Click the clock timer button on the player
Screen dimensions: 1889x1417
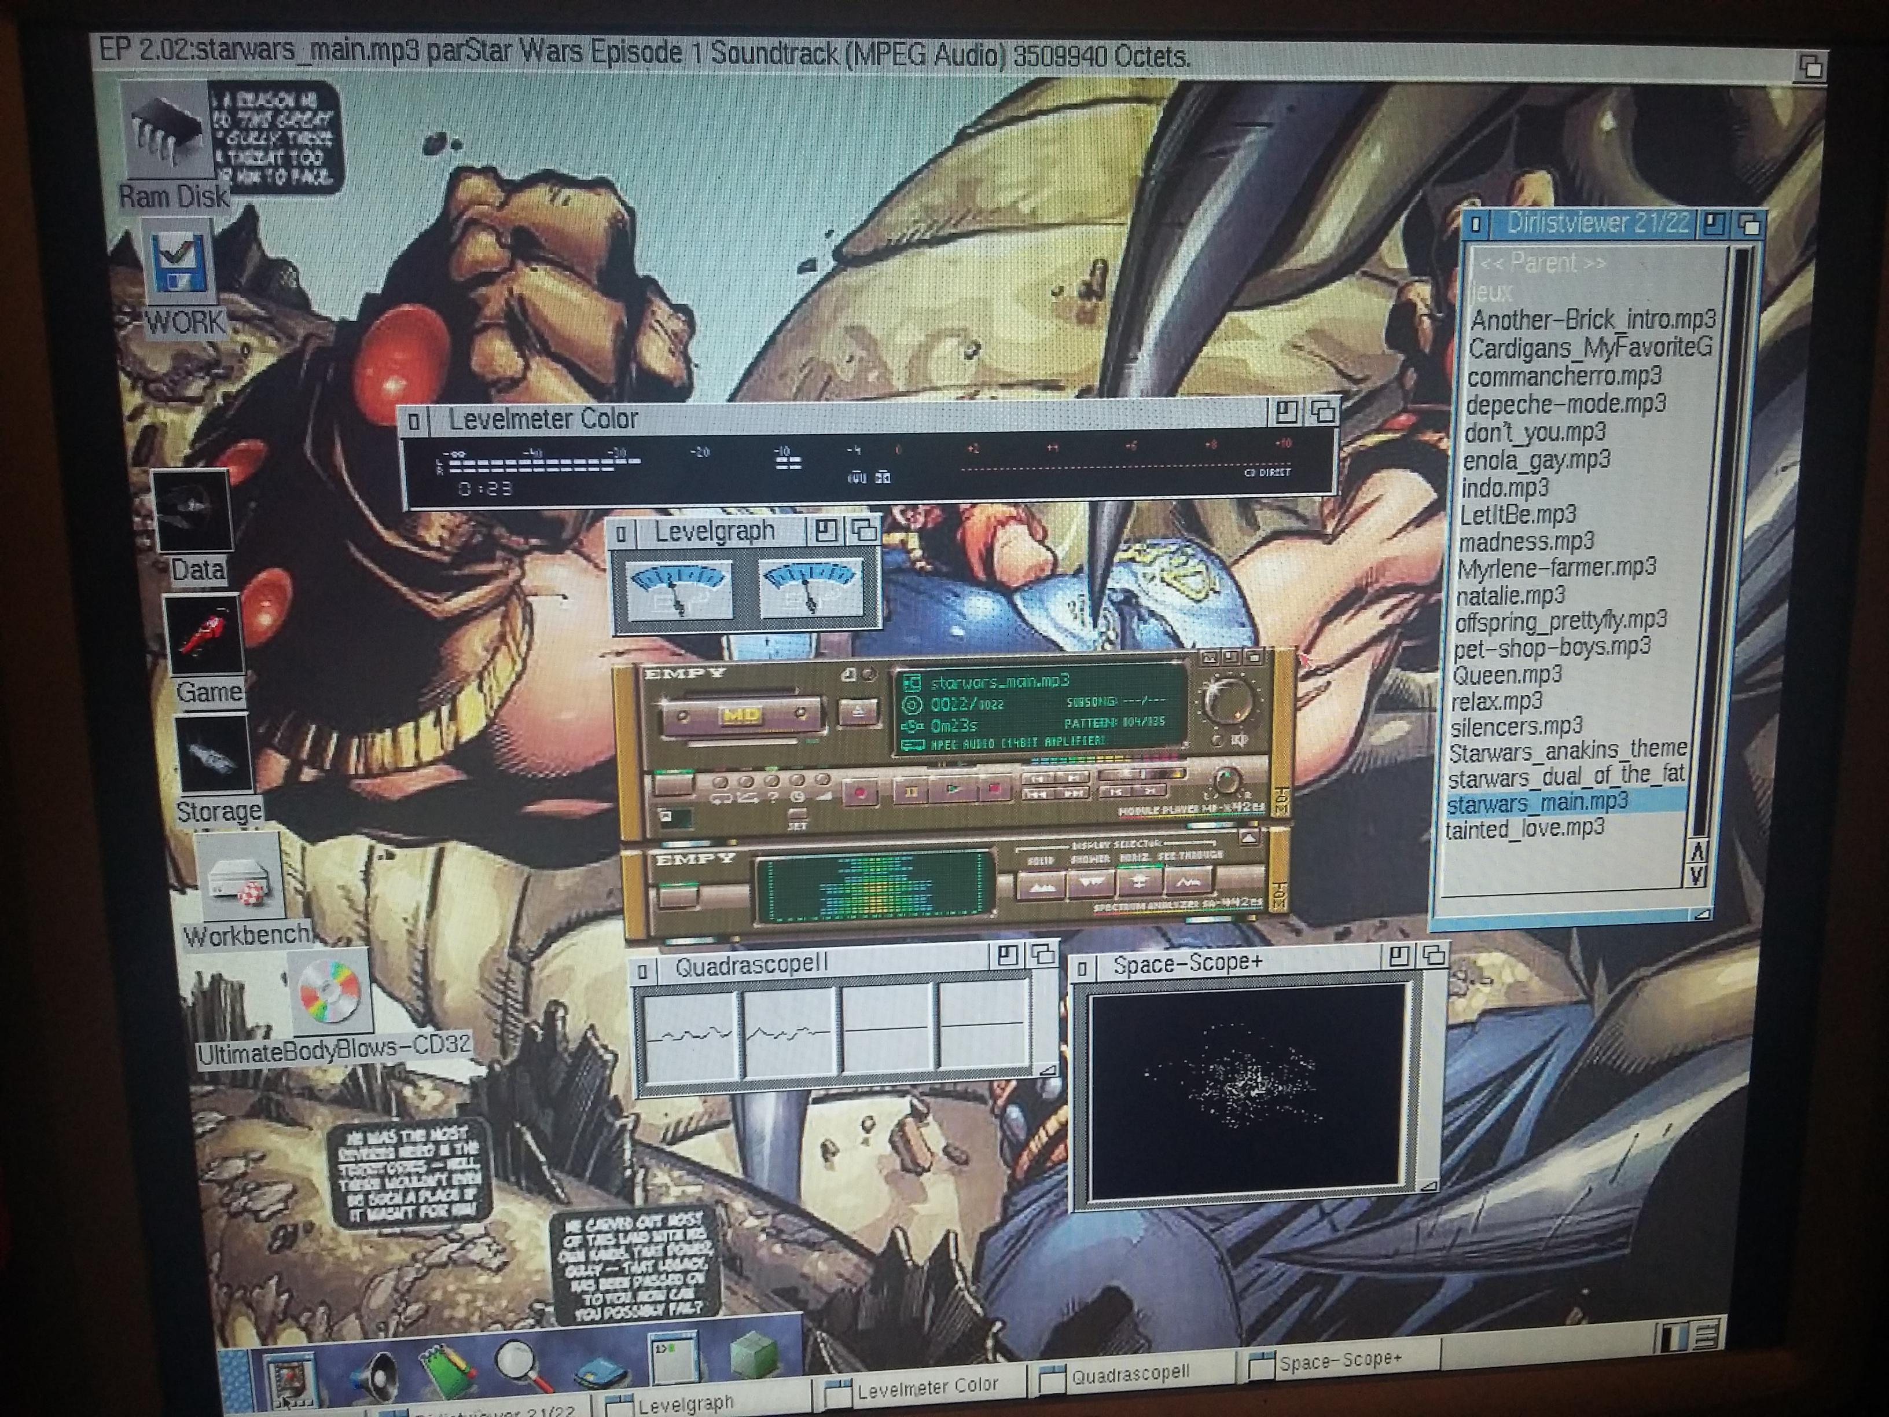pos(797,781)
